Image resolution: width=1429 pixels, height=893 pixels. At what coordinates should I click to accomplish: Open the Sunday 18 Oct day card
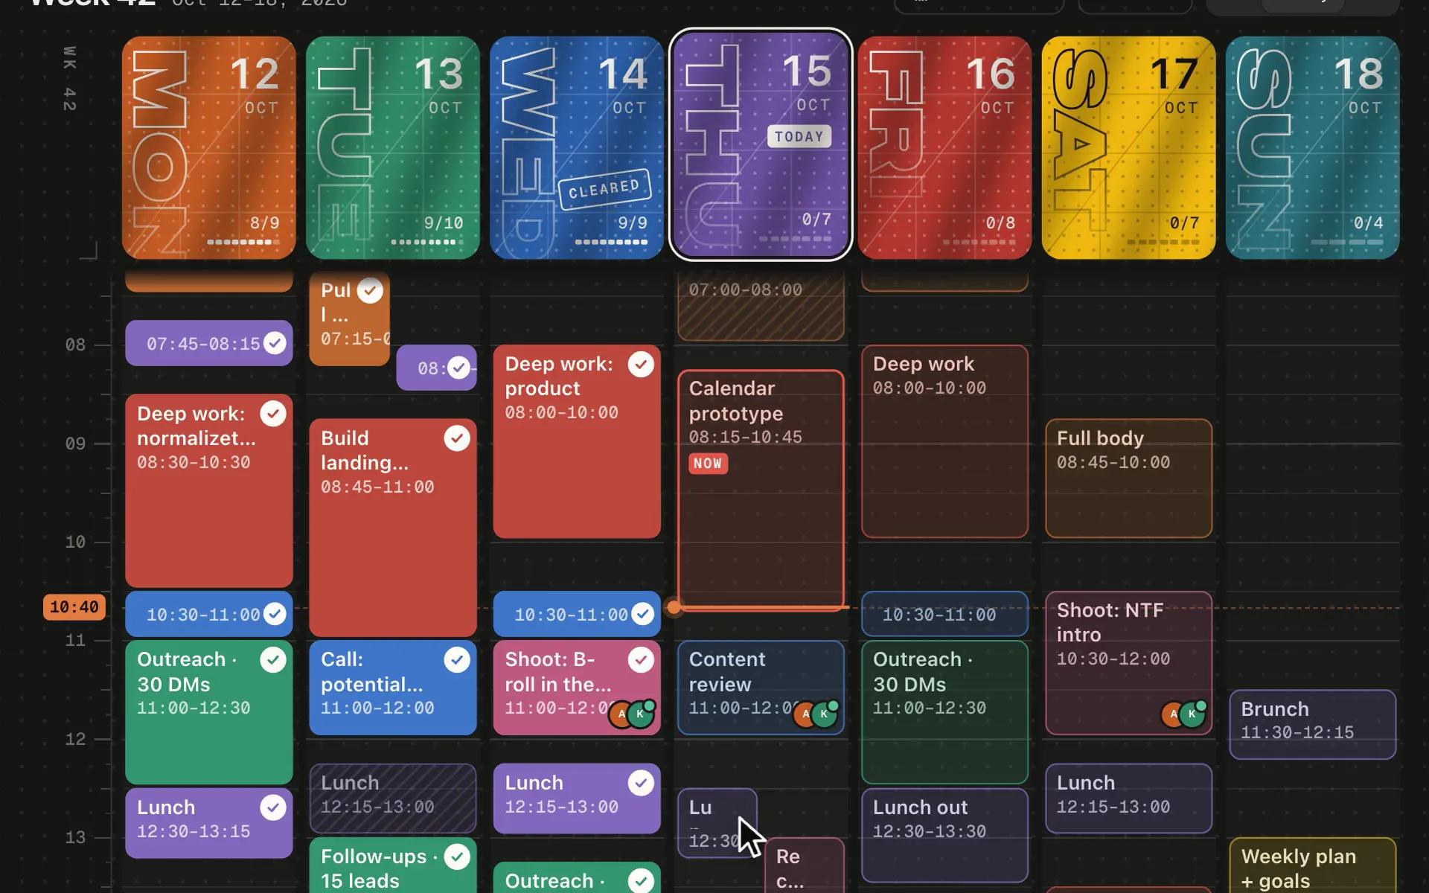click(x=1312, y=147)
